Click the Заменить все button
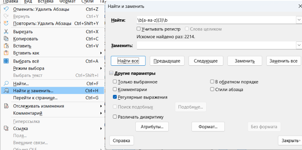 [x=283, y=61]
